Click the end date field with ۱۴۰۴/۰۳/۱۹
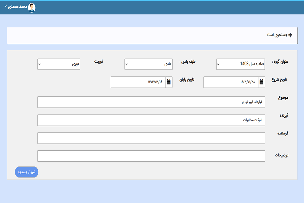This screenshot has width=304, height=203. [x=138, y=82]
